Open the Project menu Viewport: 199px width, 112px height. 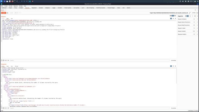click(6, 6)
